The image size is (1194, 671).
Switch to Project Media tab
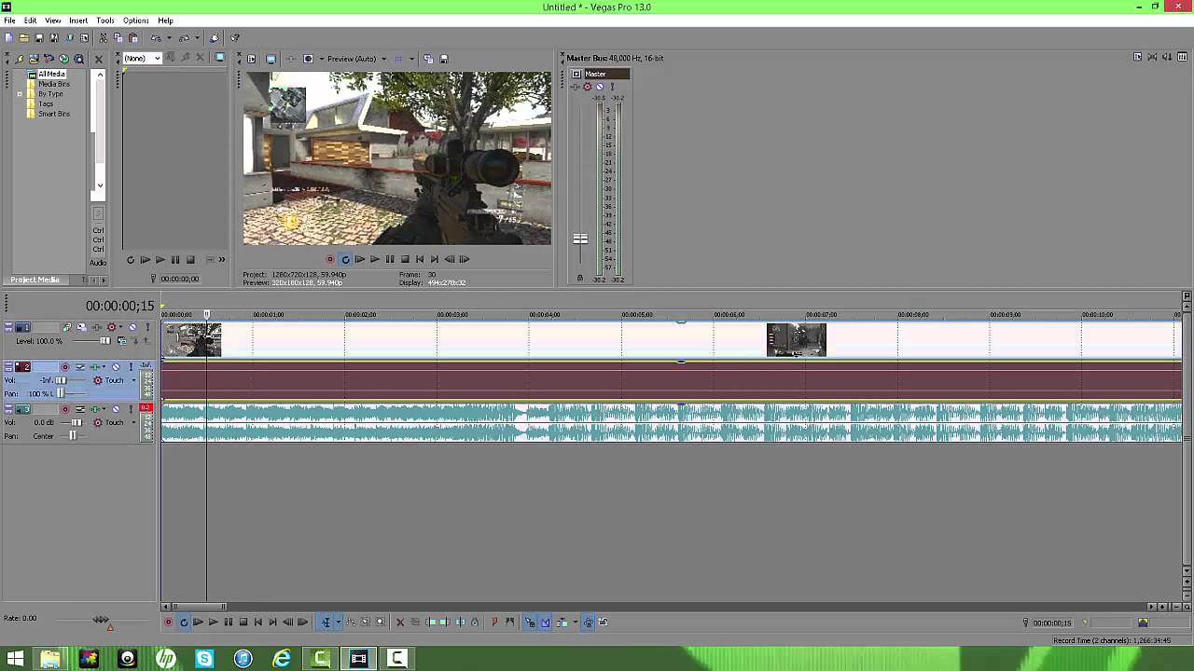pyautogui.click(x=35, y=280)
